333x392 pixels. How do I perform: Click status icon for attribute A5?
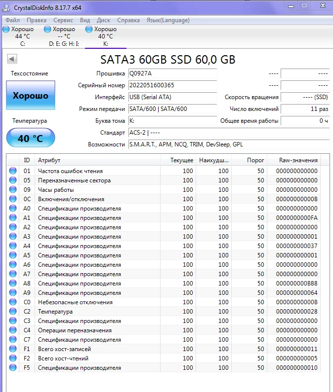(x=13, y=255)
